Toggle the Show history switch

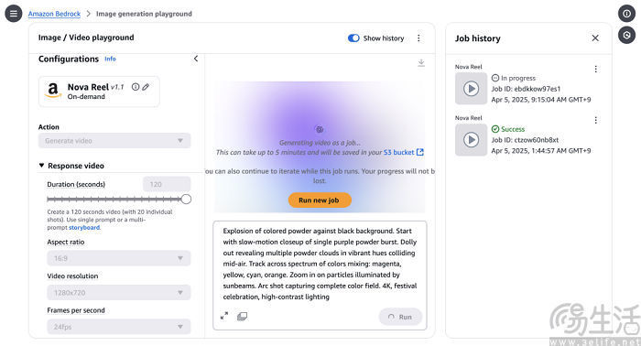353,38
